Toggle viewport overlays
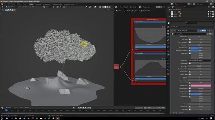Viewport: 215px width, 120px height. click(95, 7)
